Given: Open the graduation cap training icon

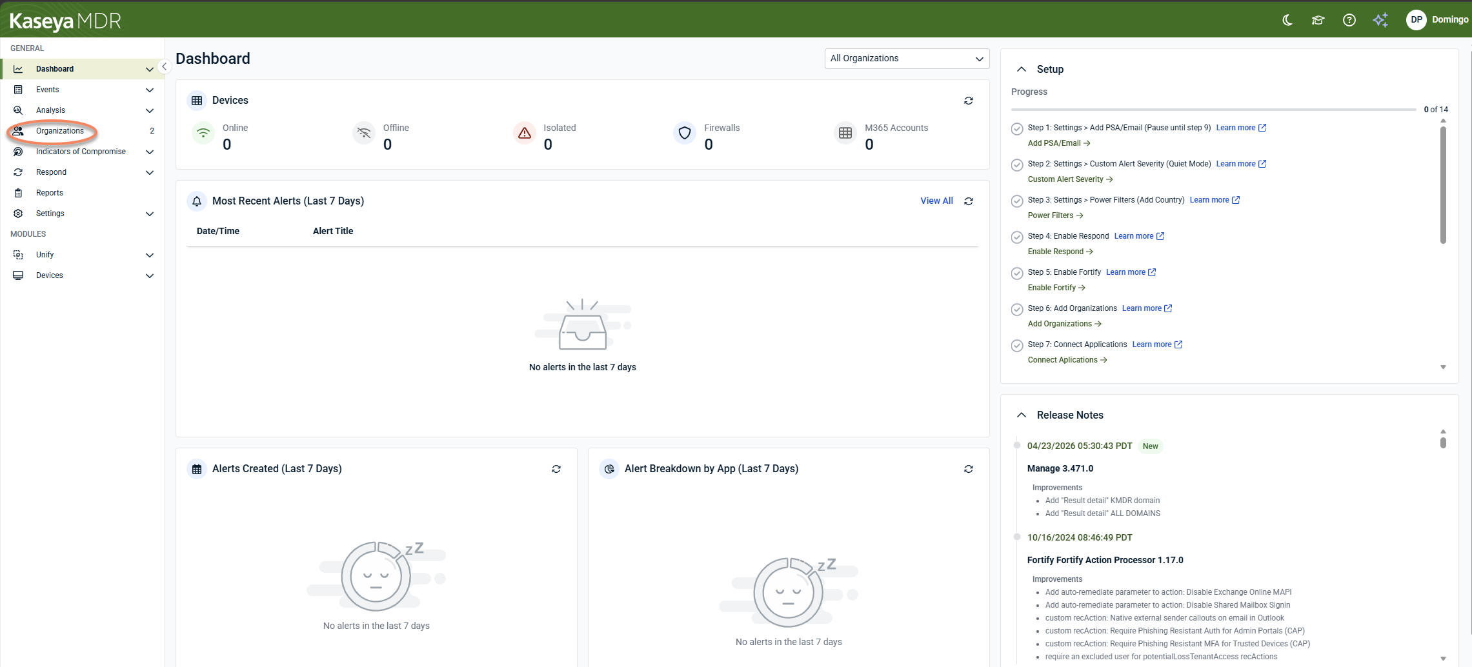Looking at the screenshot, I should [1318, 20].
